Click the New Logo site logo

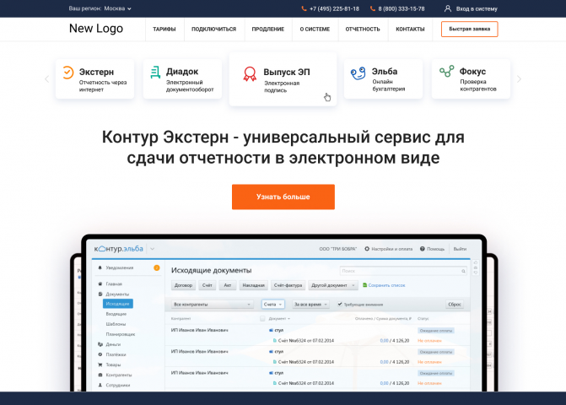96,28
